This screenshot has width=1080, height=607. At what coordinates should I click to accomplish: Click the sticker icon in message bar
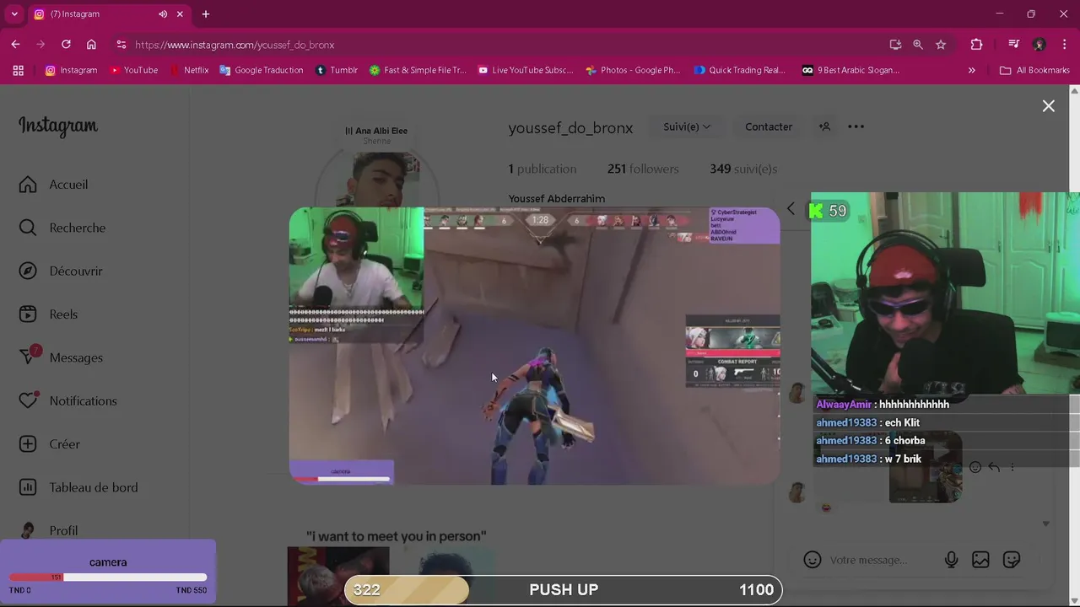[x=1012, y=560]
